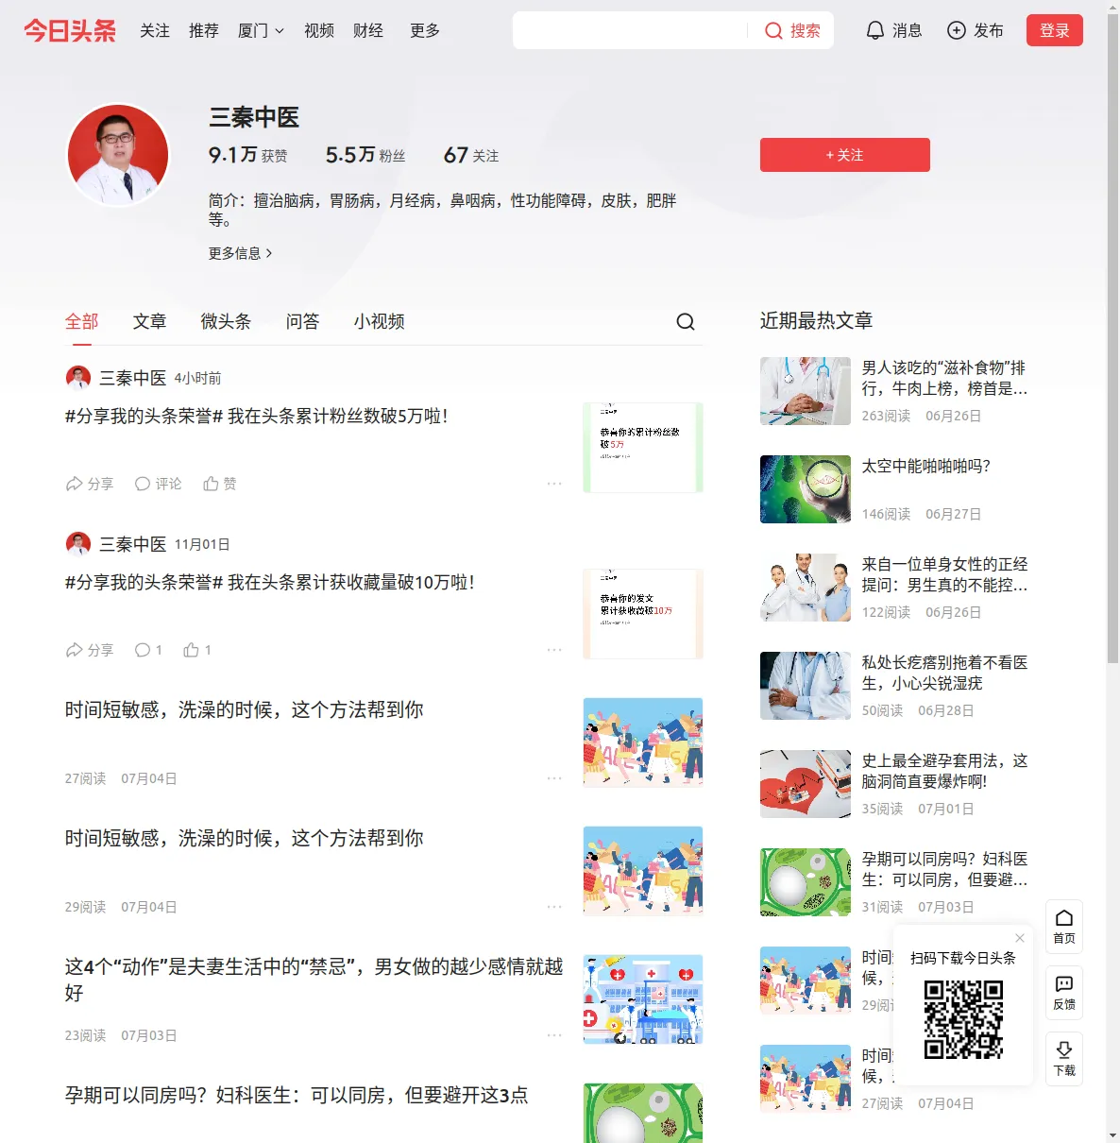Click the 5.5万 粉丝 follower count
The image size is (1120, 1143).
coord(365,155)
